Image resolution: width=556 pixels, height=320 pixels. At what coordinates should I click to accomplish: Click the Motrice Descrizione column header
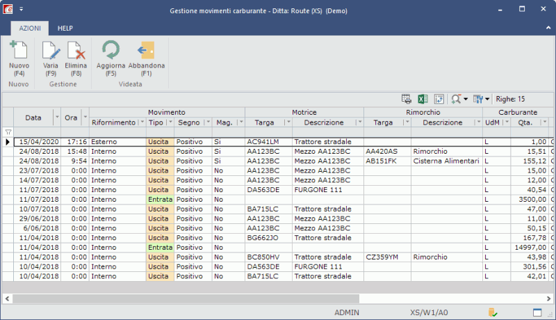(x=324, y=122)
